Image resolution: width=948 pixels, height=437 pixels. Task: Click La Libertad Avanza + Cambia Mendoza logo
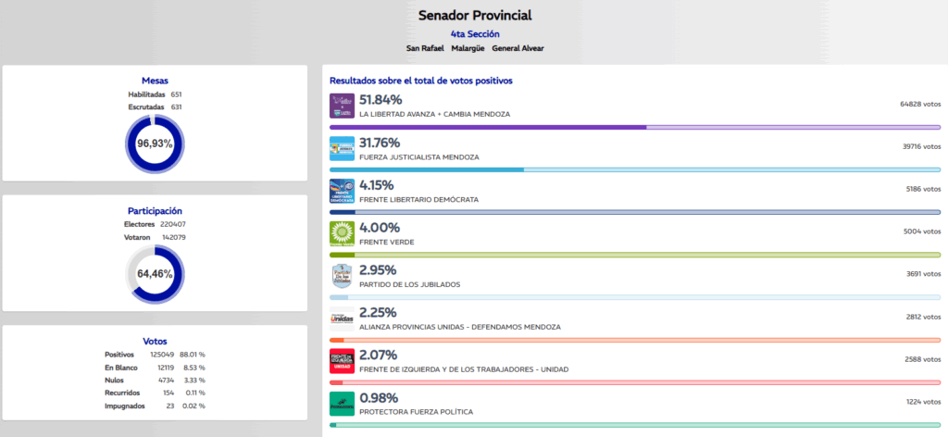343,106
